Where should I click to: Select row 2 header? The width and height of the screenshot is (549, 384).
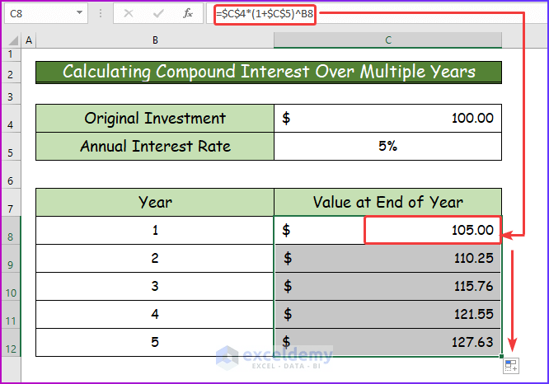pos(11,73)
